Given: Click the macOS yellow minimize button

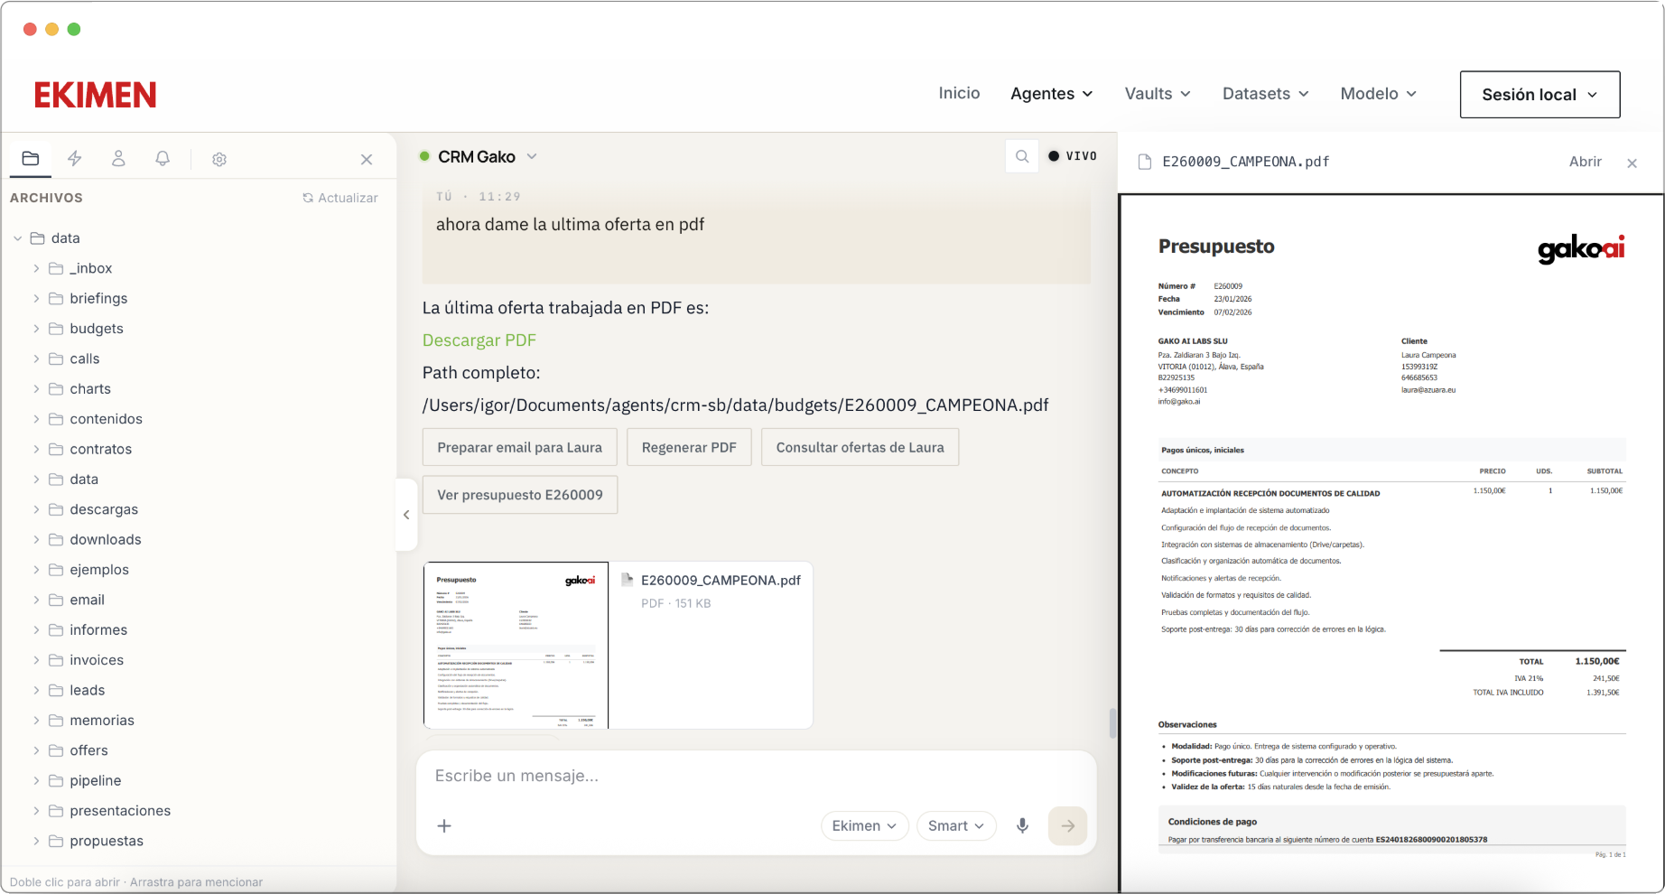Looking at the screenshot, I should pyautogui.click(x=52, y=29).
